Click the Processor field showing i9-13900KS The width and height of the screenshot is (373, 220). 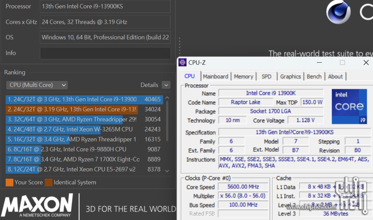pyautogui.click(x=105, y=6)
